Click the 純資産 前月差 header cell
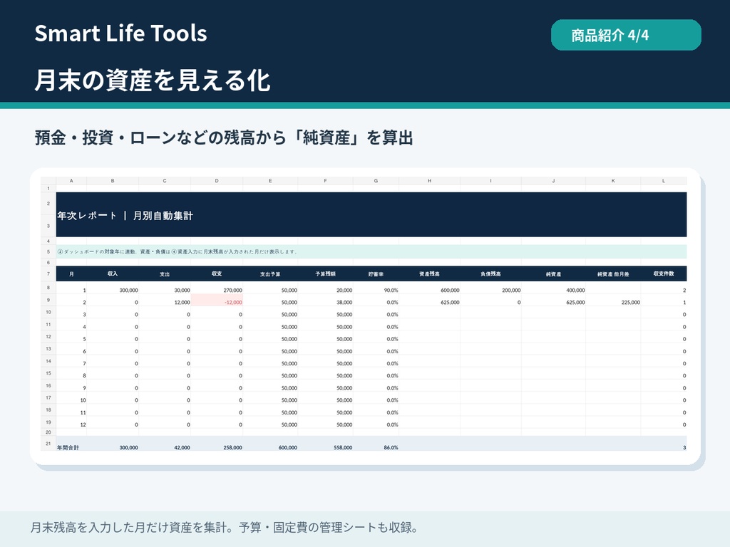The width and height of the screenshot is (730, 547). pyautogui.click(x=613, y=274)
